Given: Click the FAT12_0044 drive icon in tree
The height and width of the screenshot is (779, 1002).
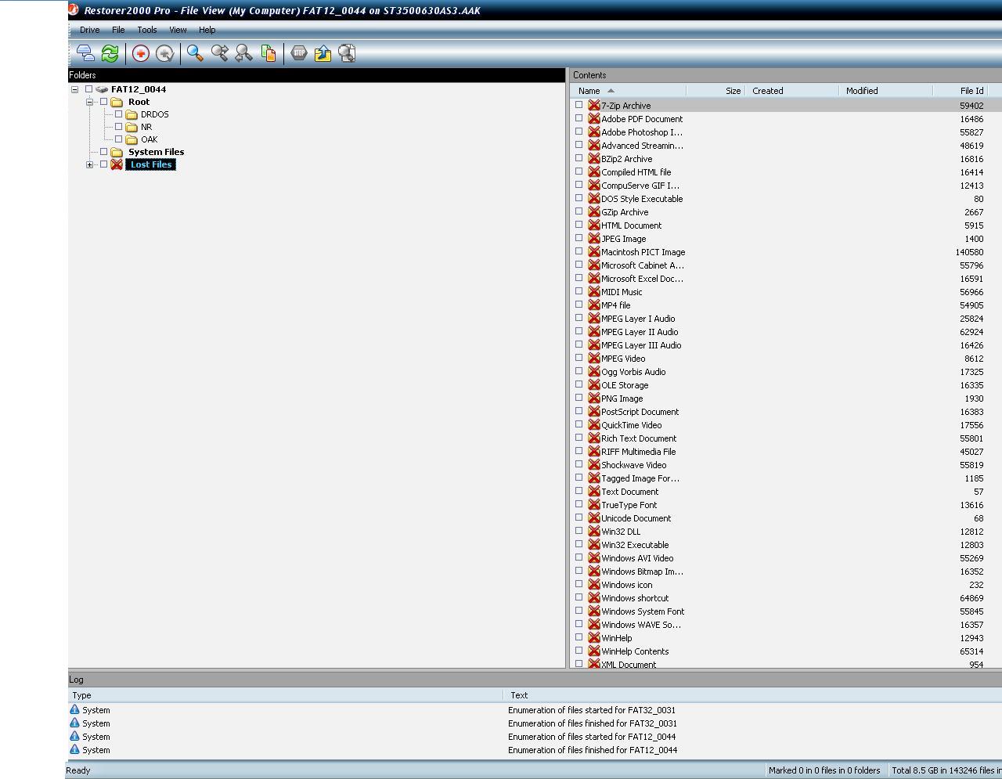Looking at the screenshot, I should click(x=102, y=89).
